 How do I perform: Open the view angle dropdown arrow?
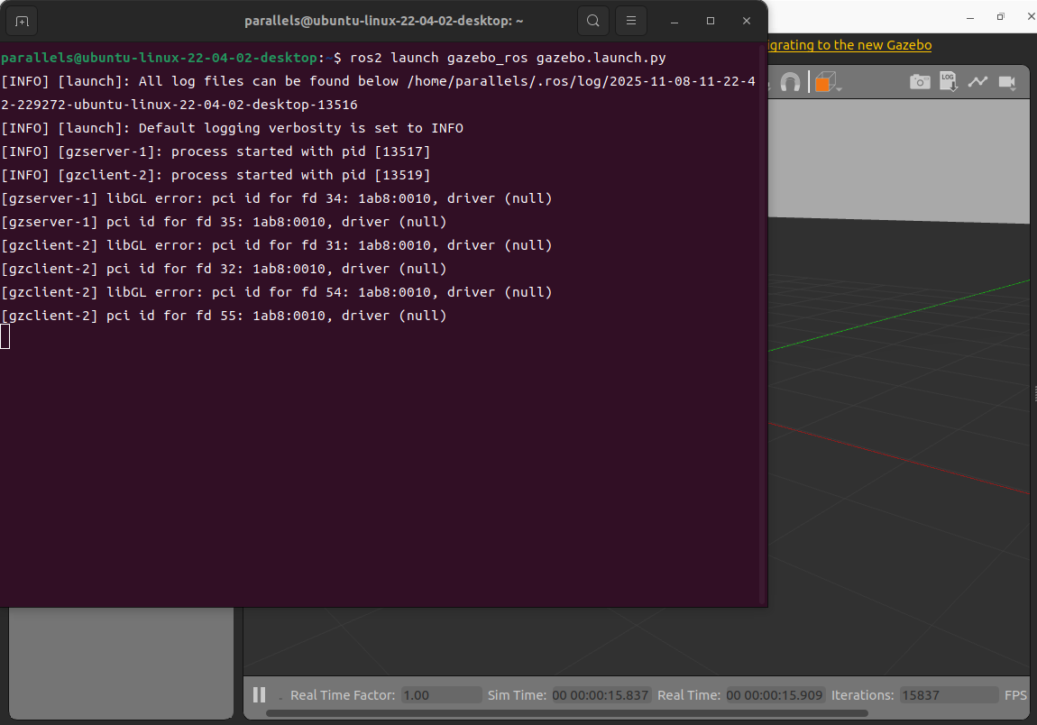(x=840, y=88)
